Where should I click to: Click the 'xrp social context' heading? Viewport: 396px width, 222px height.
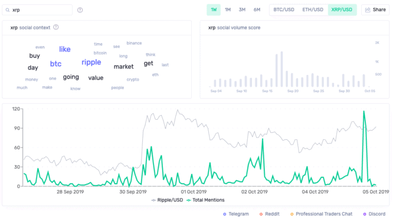coord(30,28)
